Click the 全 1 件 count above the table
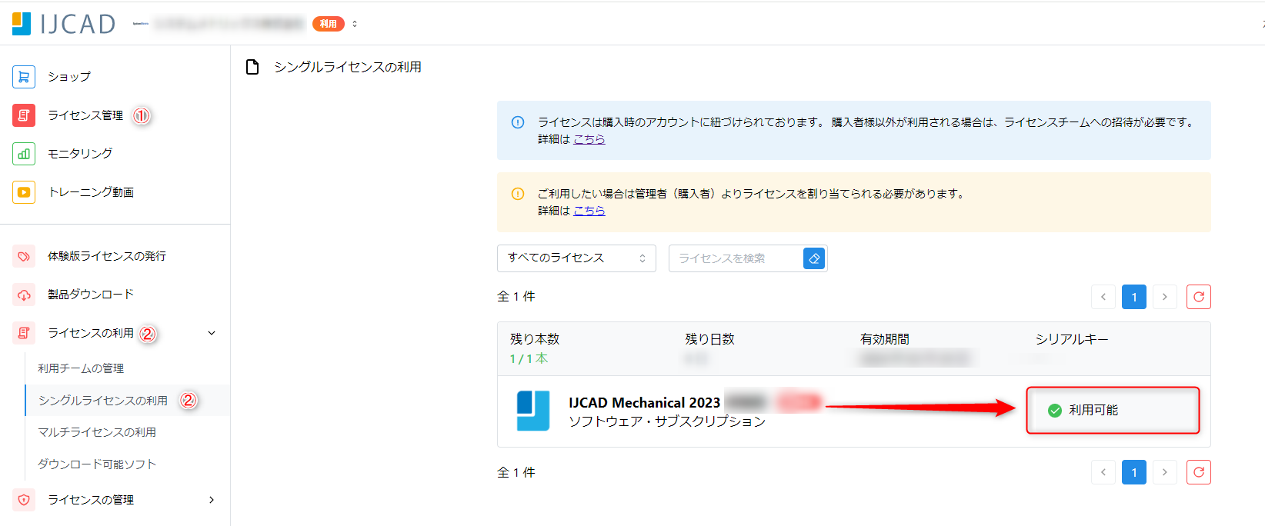Screen dimensions: 1265x526 pos(516,297)
